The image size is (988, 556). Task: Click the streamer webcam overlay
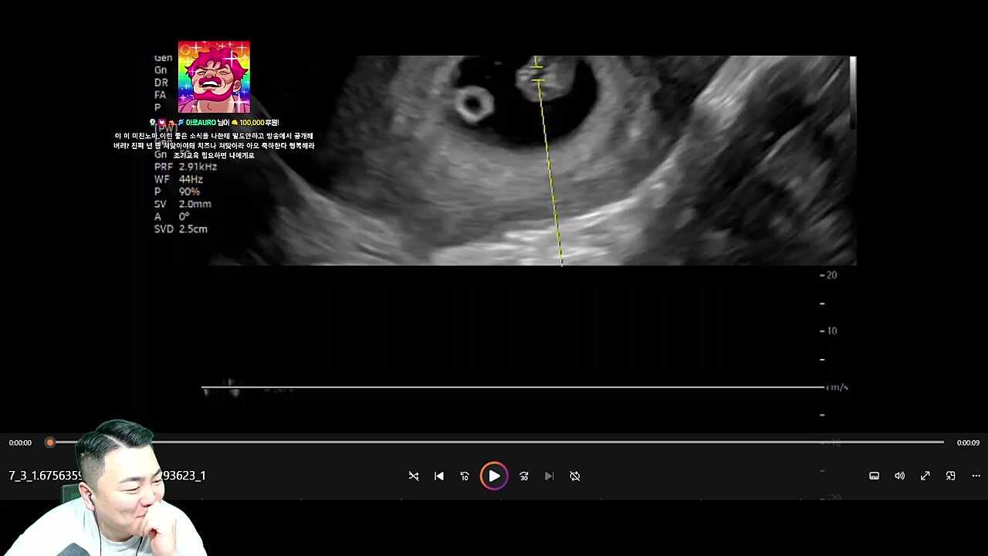[x=116, y=494]
